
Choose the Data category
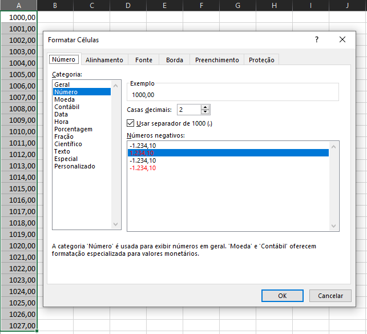82,114
